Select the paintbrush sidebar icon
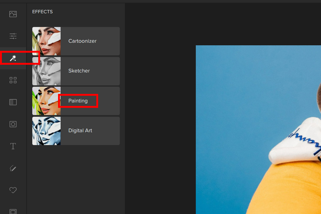Image resolution: width=321 pixels, height=214 pixels. (13, 168)
